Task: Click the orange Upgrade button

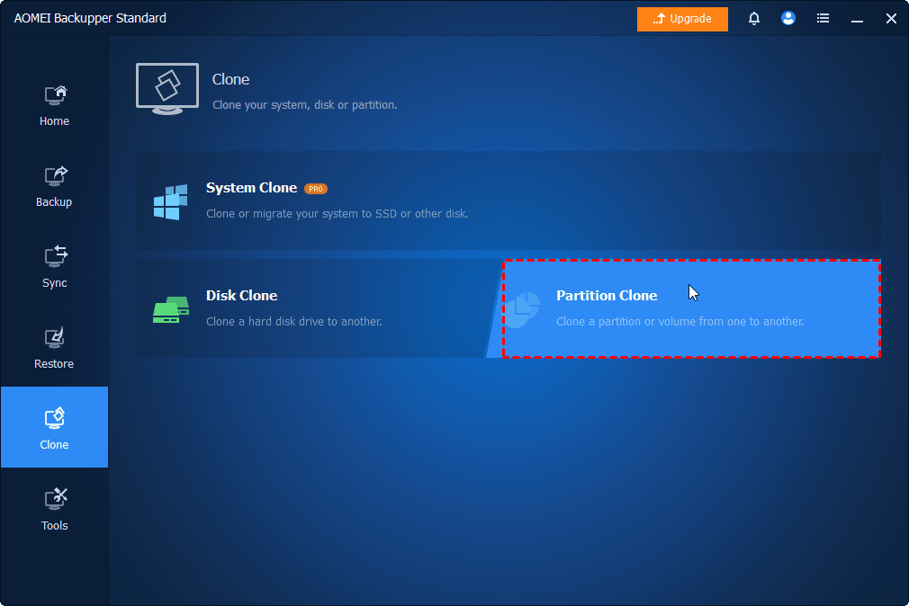Action: coord(682,19)
